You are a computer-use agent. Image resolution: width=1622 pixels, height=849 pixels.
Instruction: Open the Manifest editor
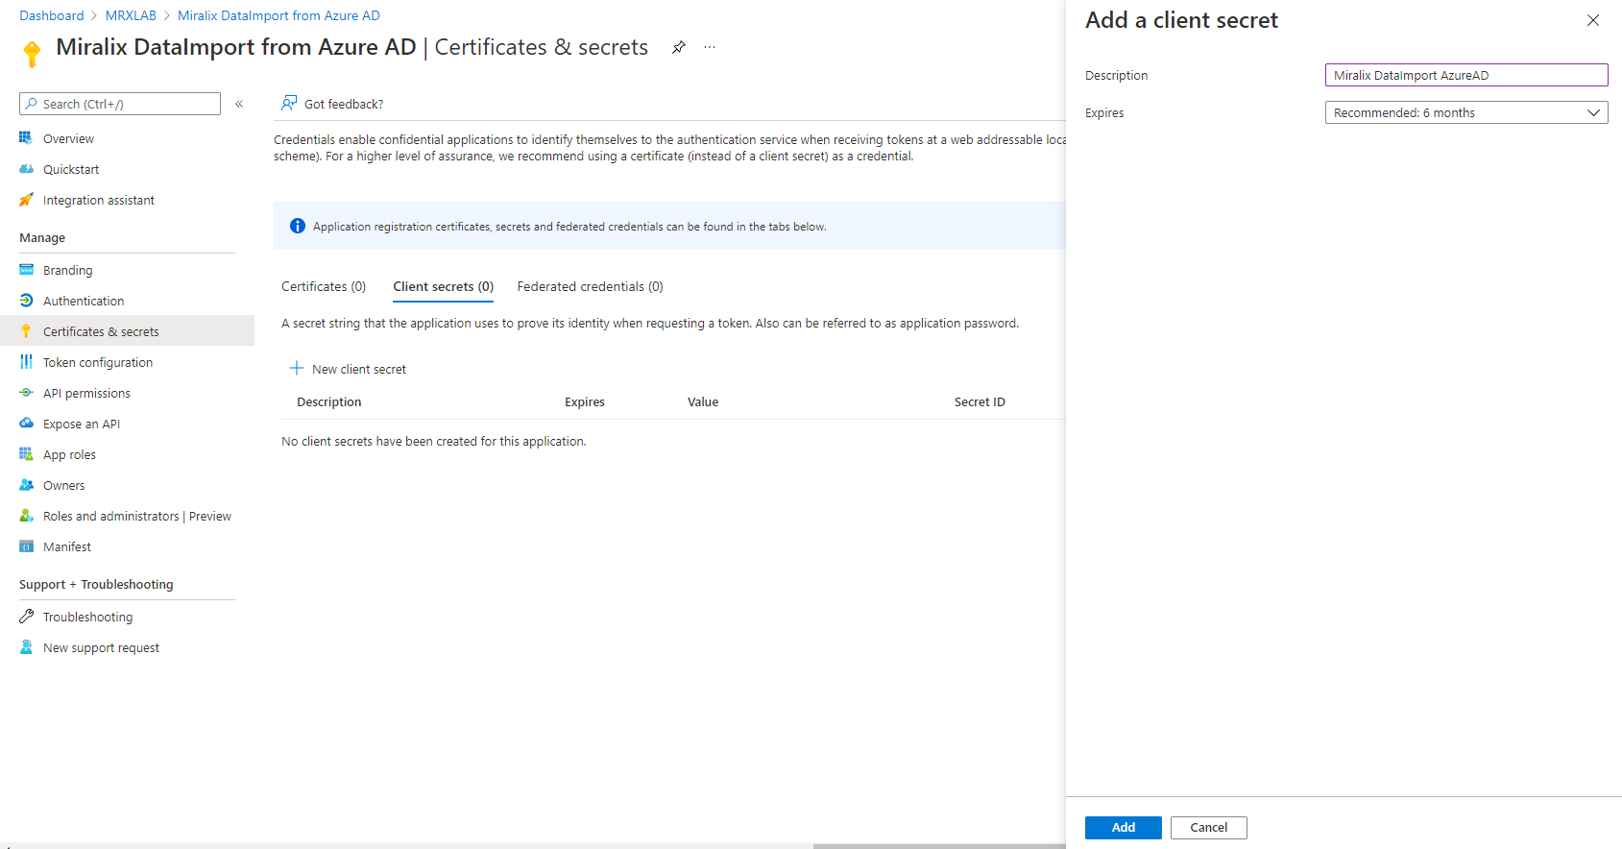coord(67,546)
